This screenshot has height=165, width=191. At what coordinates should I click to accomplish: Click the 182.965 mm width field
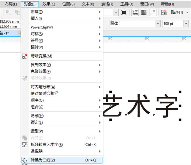coord(10,22)
